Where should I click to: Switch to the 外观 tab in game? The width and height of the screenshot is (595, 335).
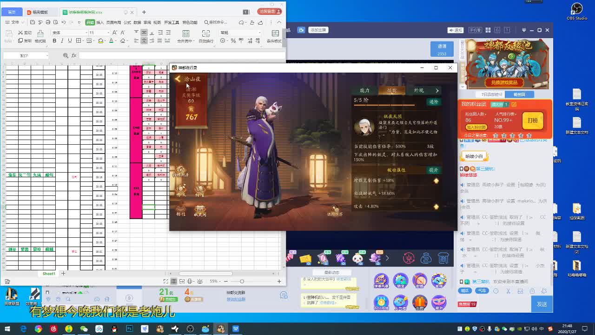pyautogui.click(x=419, y=90)
